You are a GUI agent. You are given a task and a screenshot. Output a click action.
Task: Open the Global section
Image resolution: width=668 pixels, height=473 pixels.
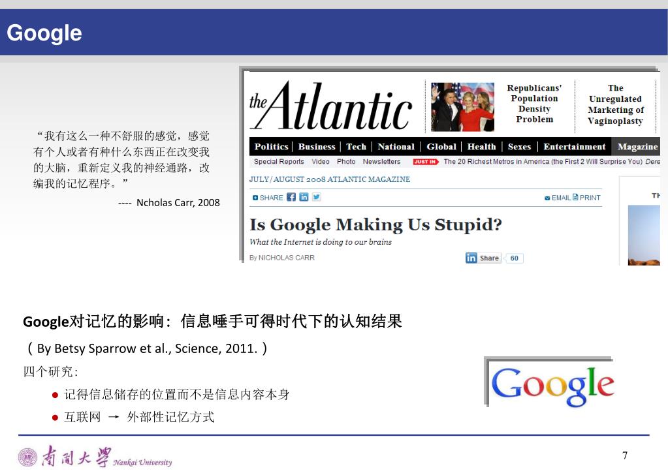(441, 146)
